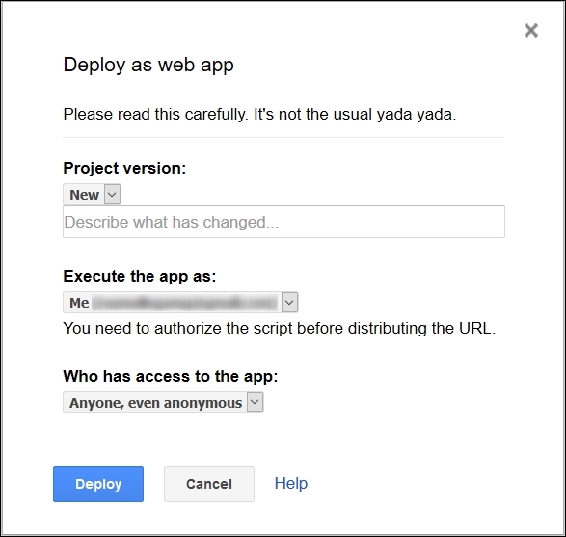566x537 pixels.
Task: Cancel the web app deployment
Action: tap(209, 484)
